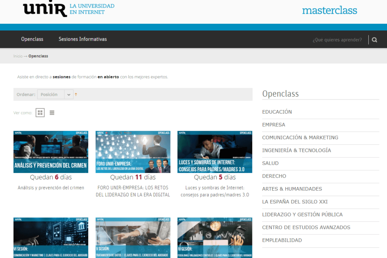Open the Openclass menu item

point(32,39)
